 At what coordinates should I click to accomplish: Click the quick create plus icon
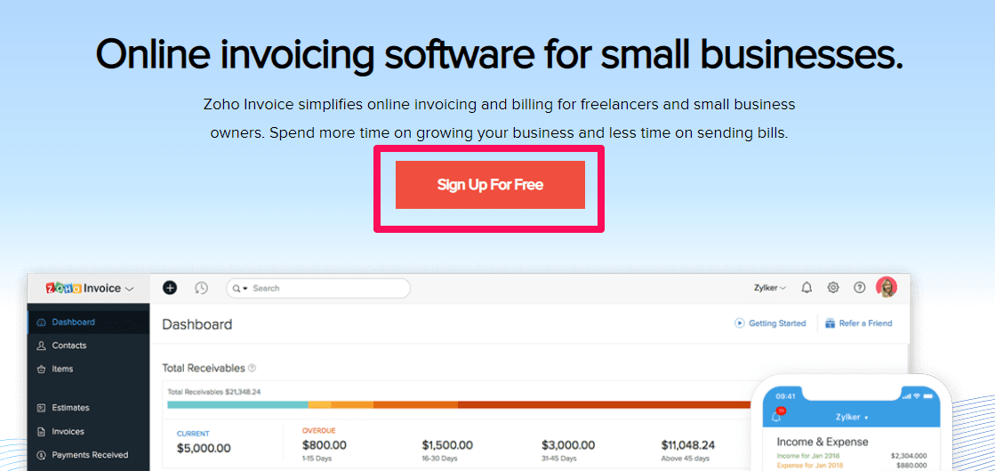[x=170, y=288]
